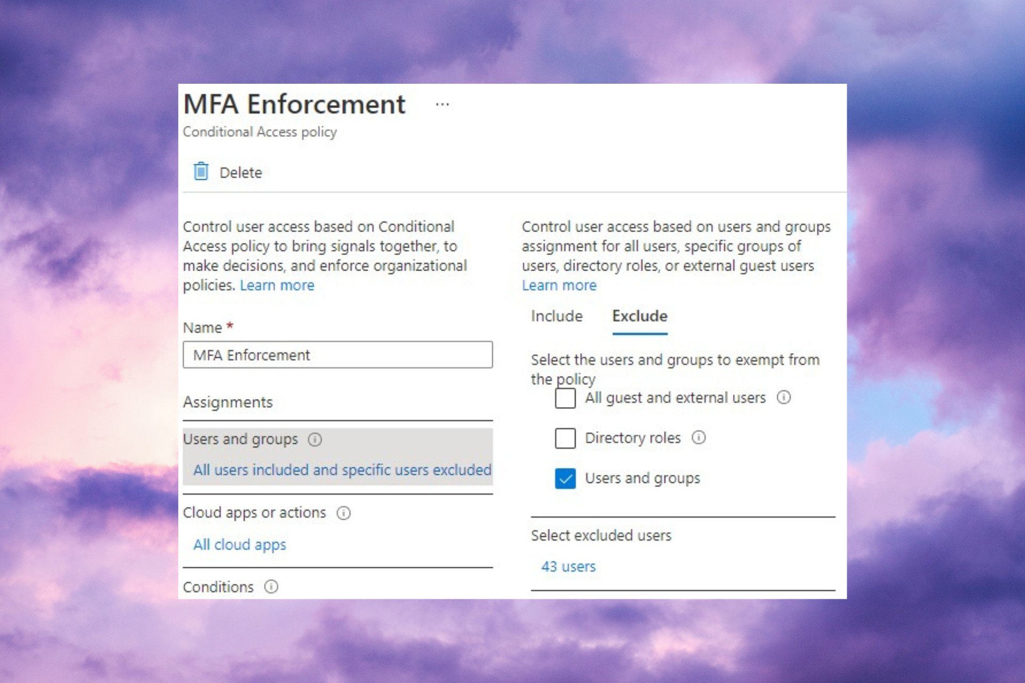Switch to the Include tab
Screen dimensions: 1025x683
(556, 316)
